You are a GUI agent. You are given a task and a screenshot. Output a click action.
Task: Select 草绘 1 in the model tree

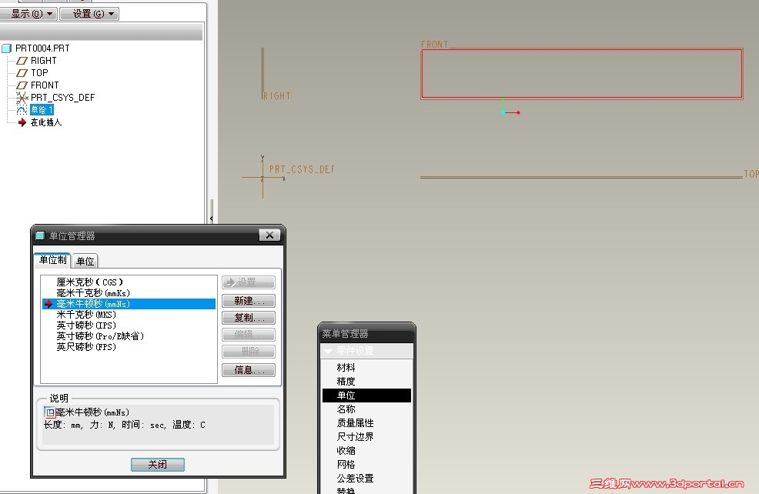point(42,110)
